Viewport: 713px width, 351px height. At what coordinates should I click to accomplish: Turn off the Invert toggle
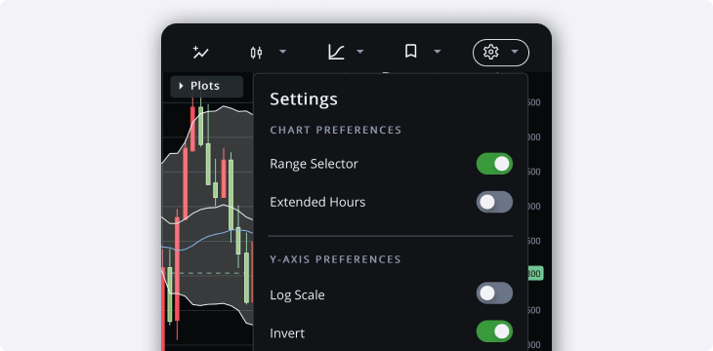(x=494, y=331)
